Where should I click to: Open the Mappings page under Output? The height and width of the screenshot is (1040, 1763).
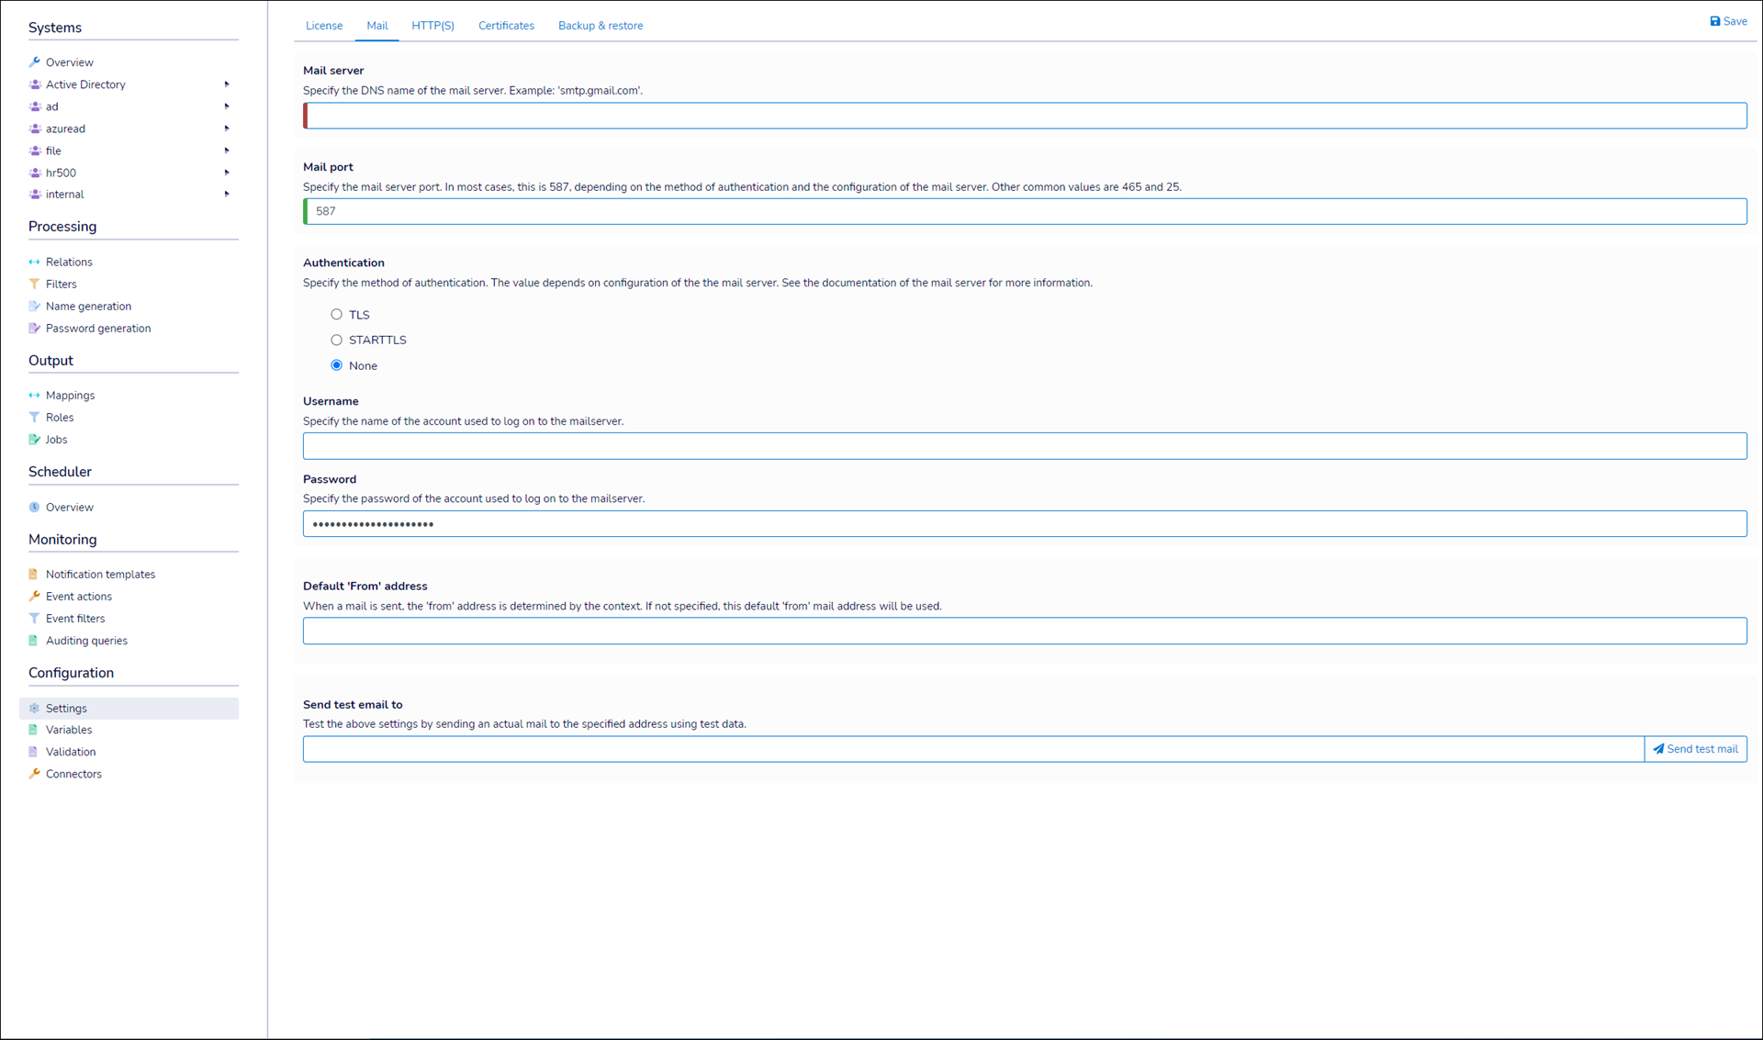[x=70, y=396]
